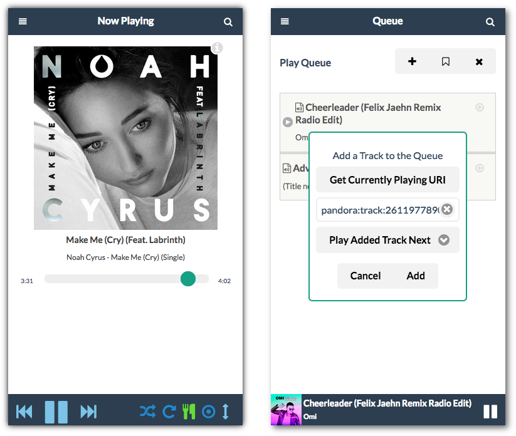The width and height of the screenshot is (516, 436).
Task: Skip to the previous track
Action: click(x=24, y=412)
